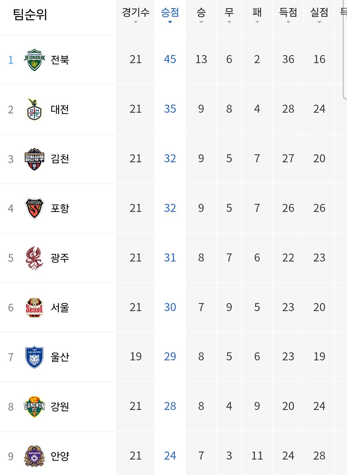The width and height of the screenshot is (347, 475).
Task: Click the 팀순위 header label
Action: pos(30,14)
